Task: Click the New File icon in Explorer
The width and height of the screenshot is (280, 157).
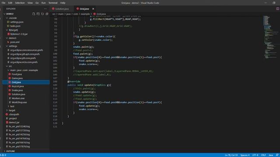Action: pyautogui.click(x=34, y=14)
